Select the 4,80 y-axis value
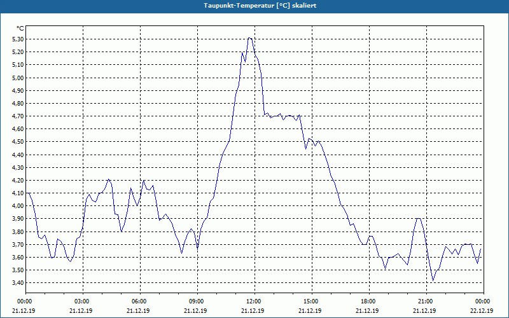Image resolution: width=509 pixels, height=318 pixels. coord(18,104)
